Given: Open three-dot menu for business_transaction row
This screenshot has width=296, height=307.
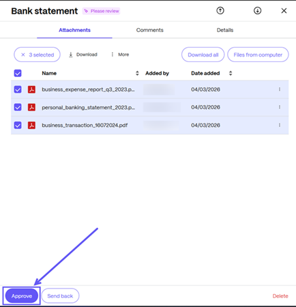Looking at the screenshot, I should [x=280, y=125].
